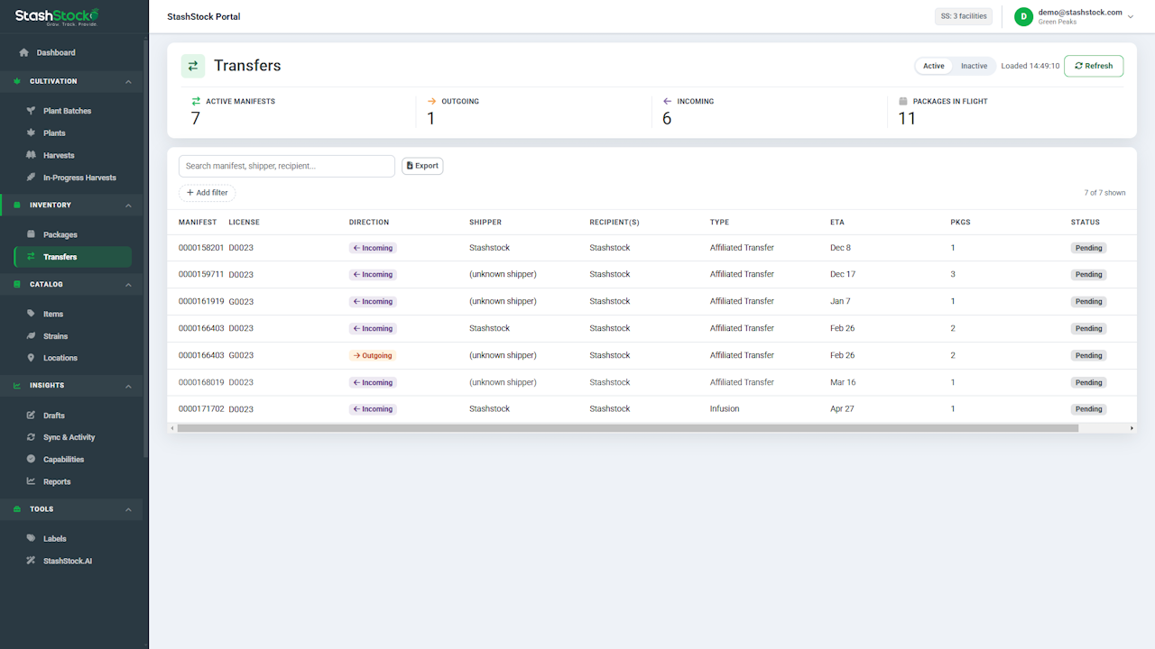Viewport: 1155px width, 649px height.
Task: Click the Outgoing direction badge
Action: (x=373, y=355)
